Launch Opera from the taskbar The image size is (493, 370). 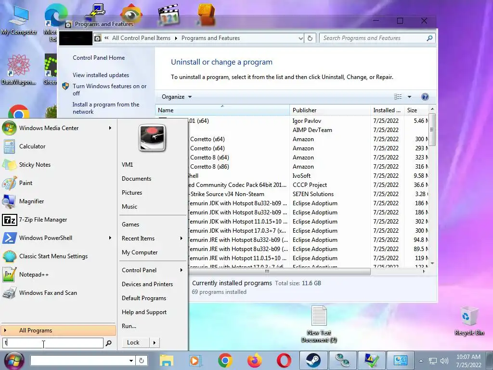click(284, 360)
